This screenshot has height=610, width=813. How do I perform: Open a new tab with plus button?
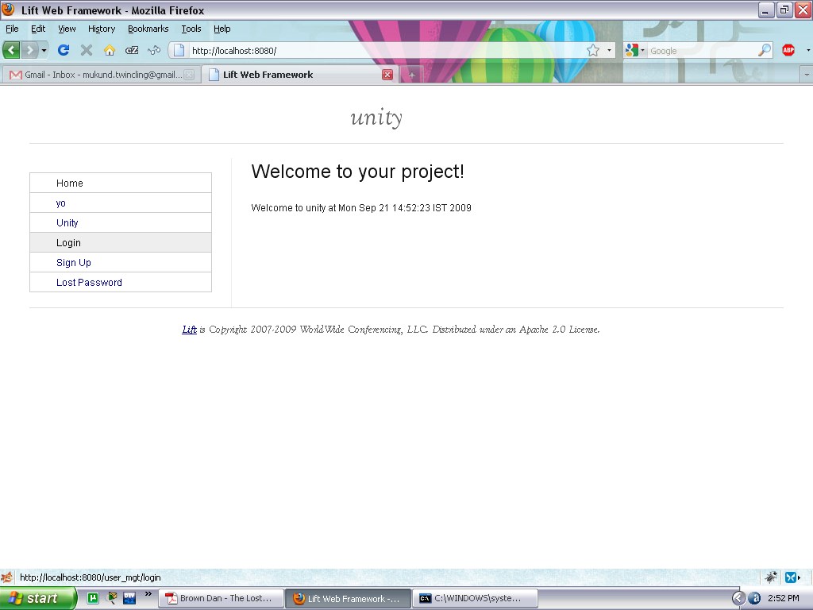coord(411,75)
